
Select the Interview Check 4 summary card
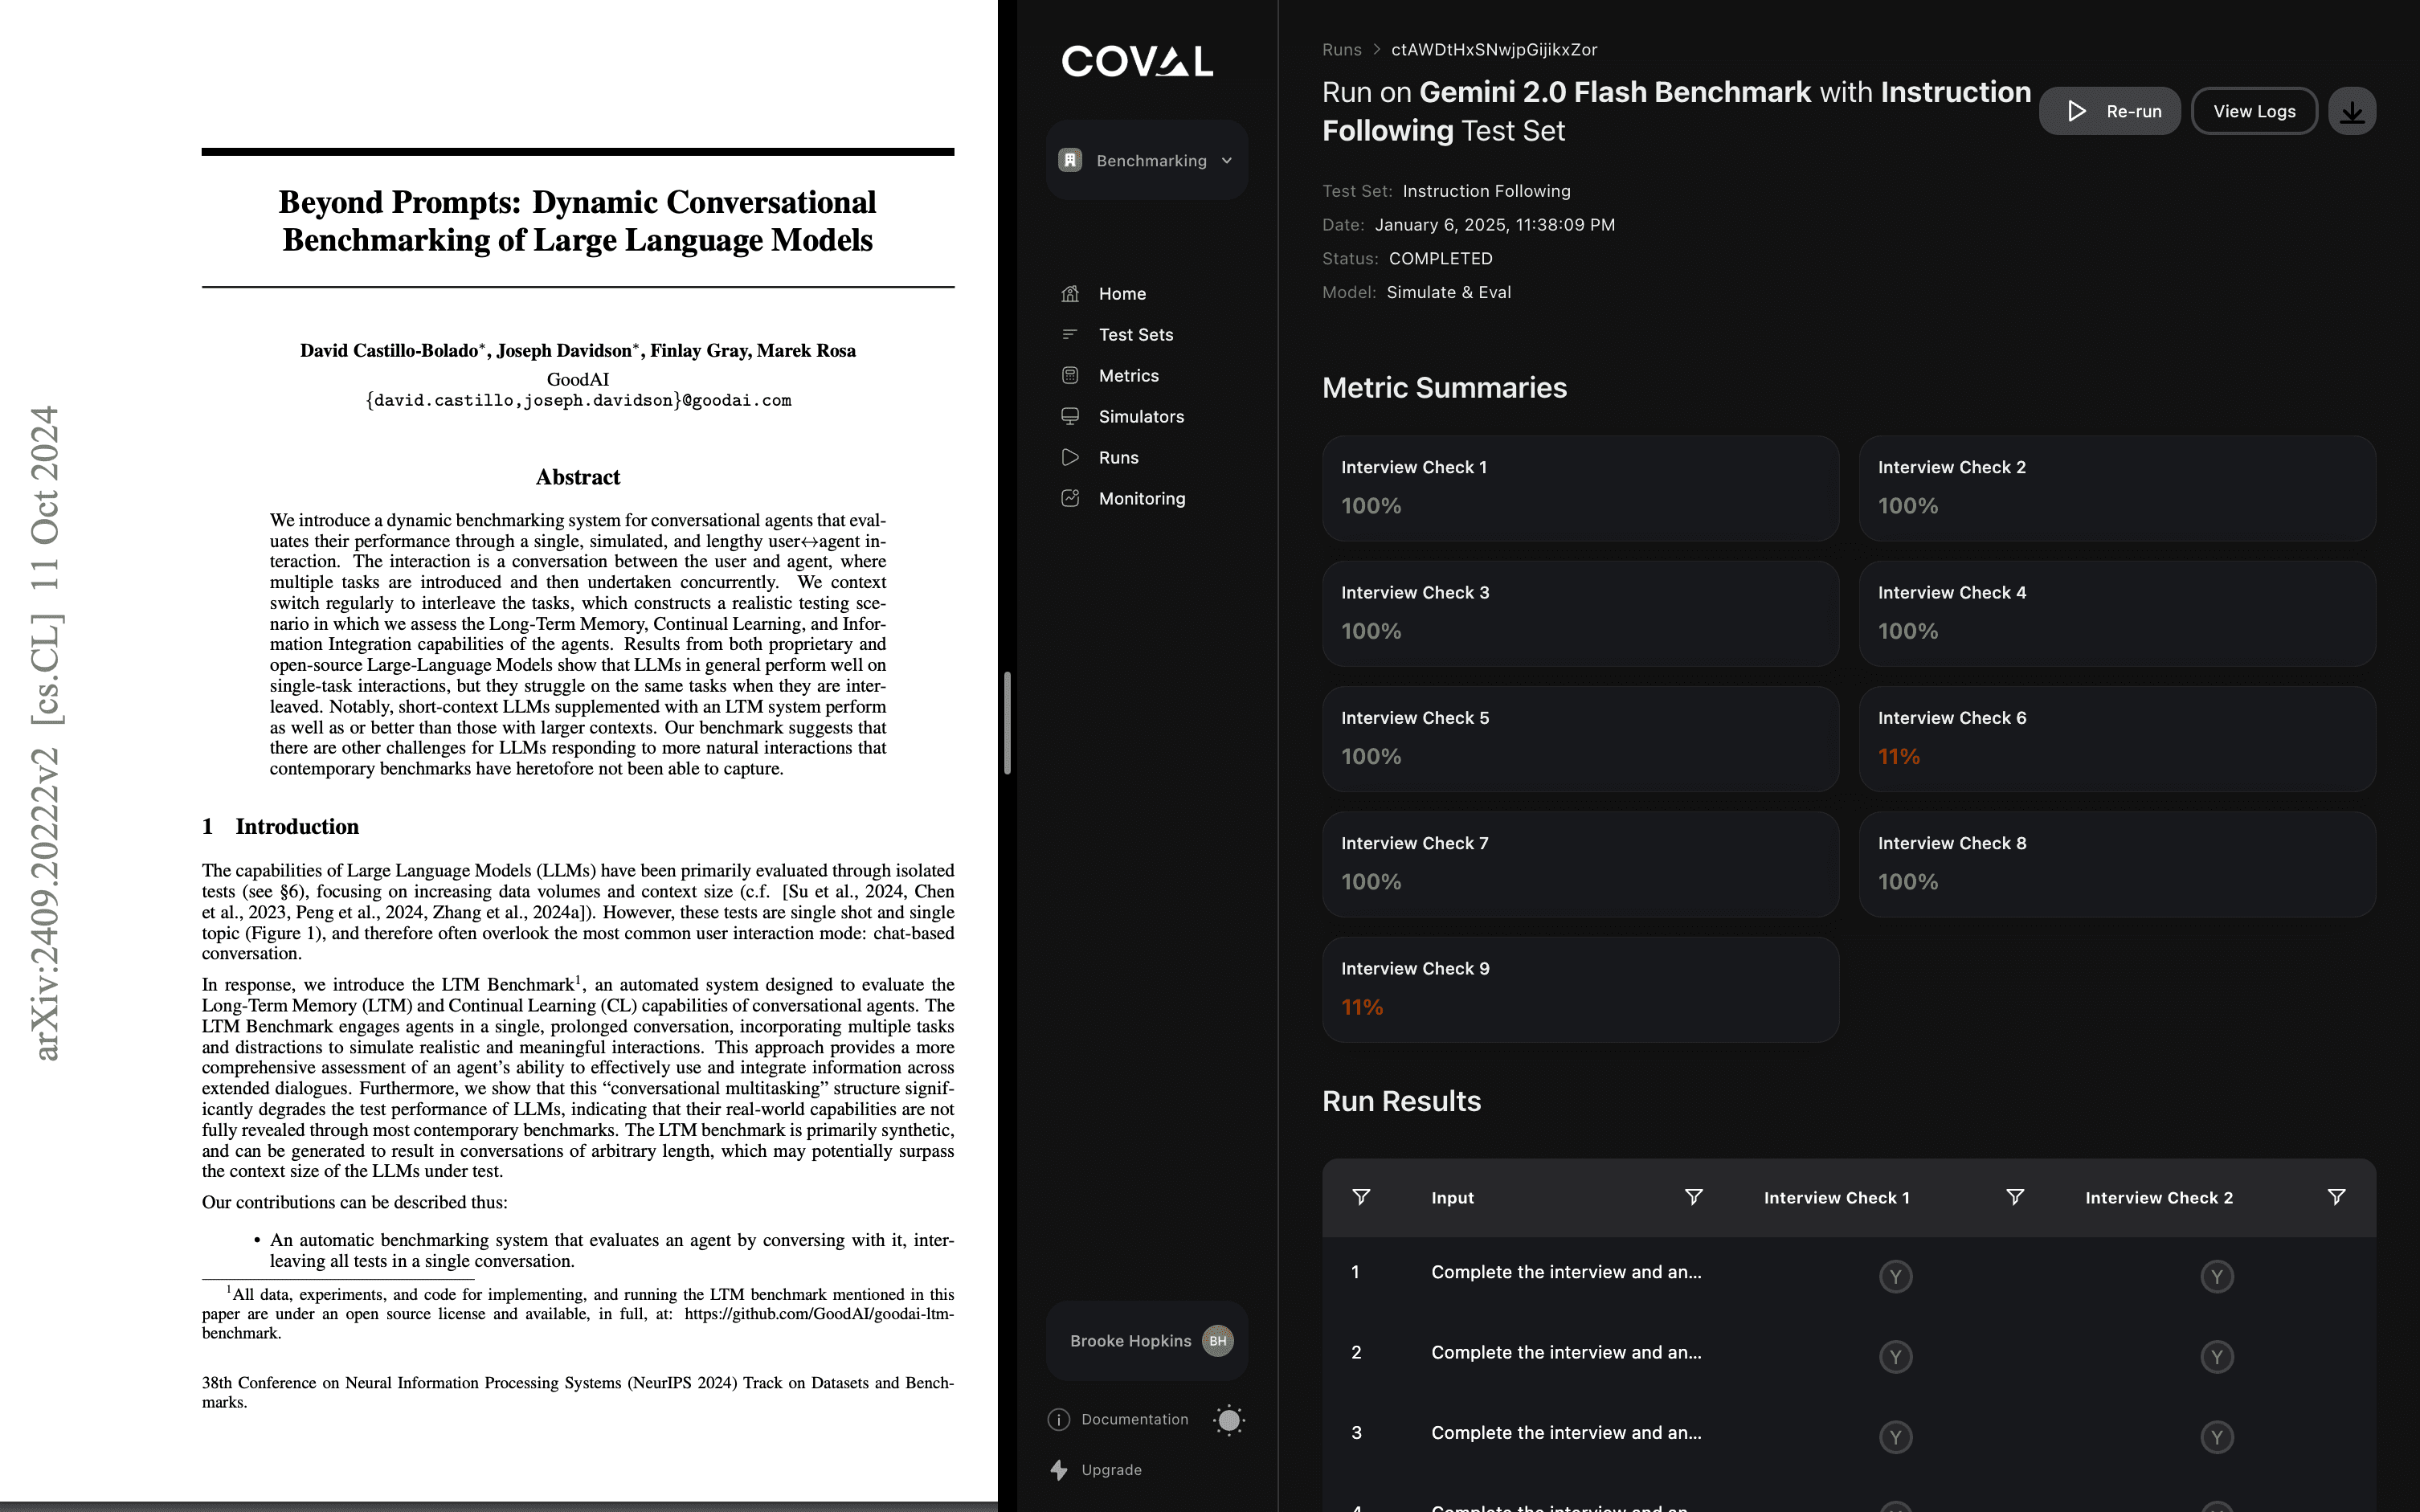[2117, 613]
